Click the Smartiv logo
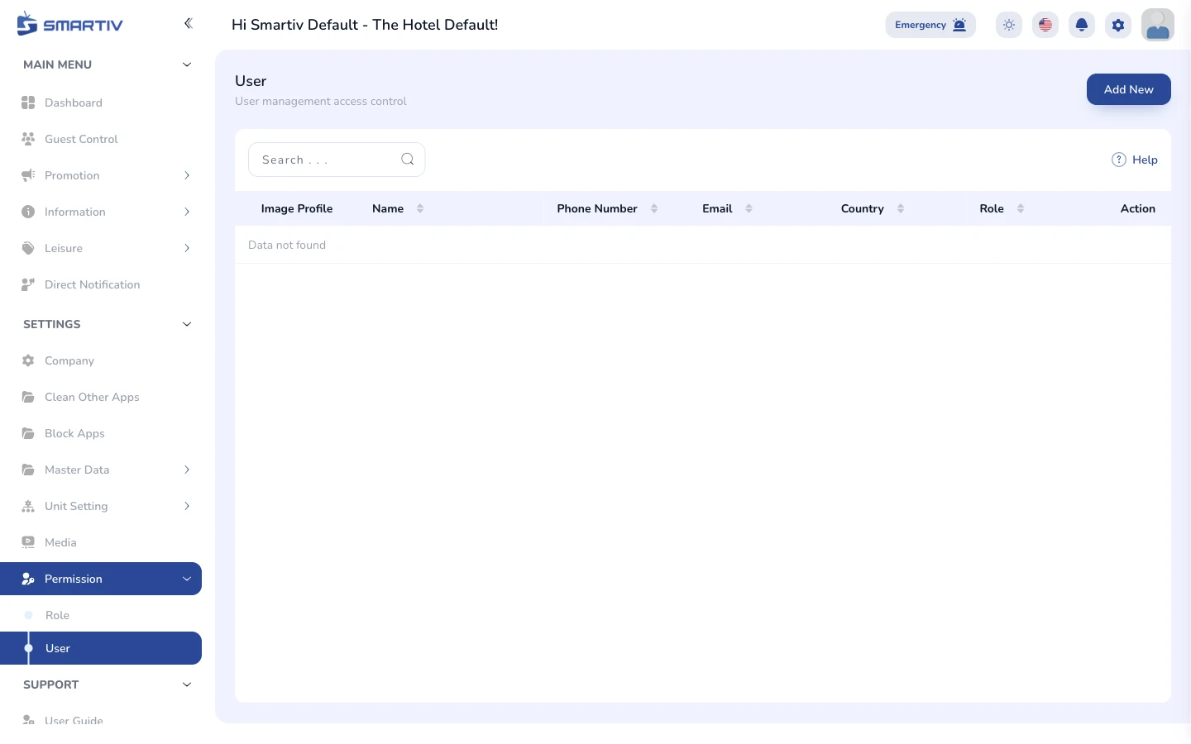The height and width of the screenshot is (744, 1191). 69,24
